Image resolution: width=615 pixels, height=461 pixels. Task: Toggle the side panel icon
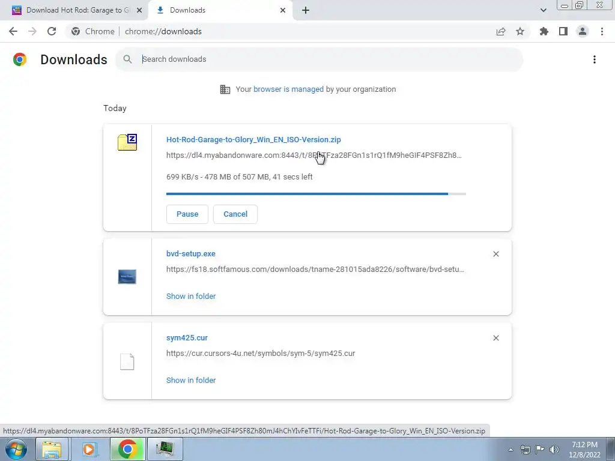click(563, 31)
